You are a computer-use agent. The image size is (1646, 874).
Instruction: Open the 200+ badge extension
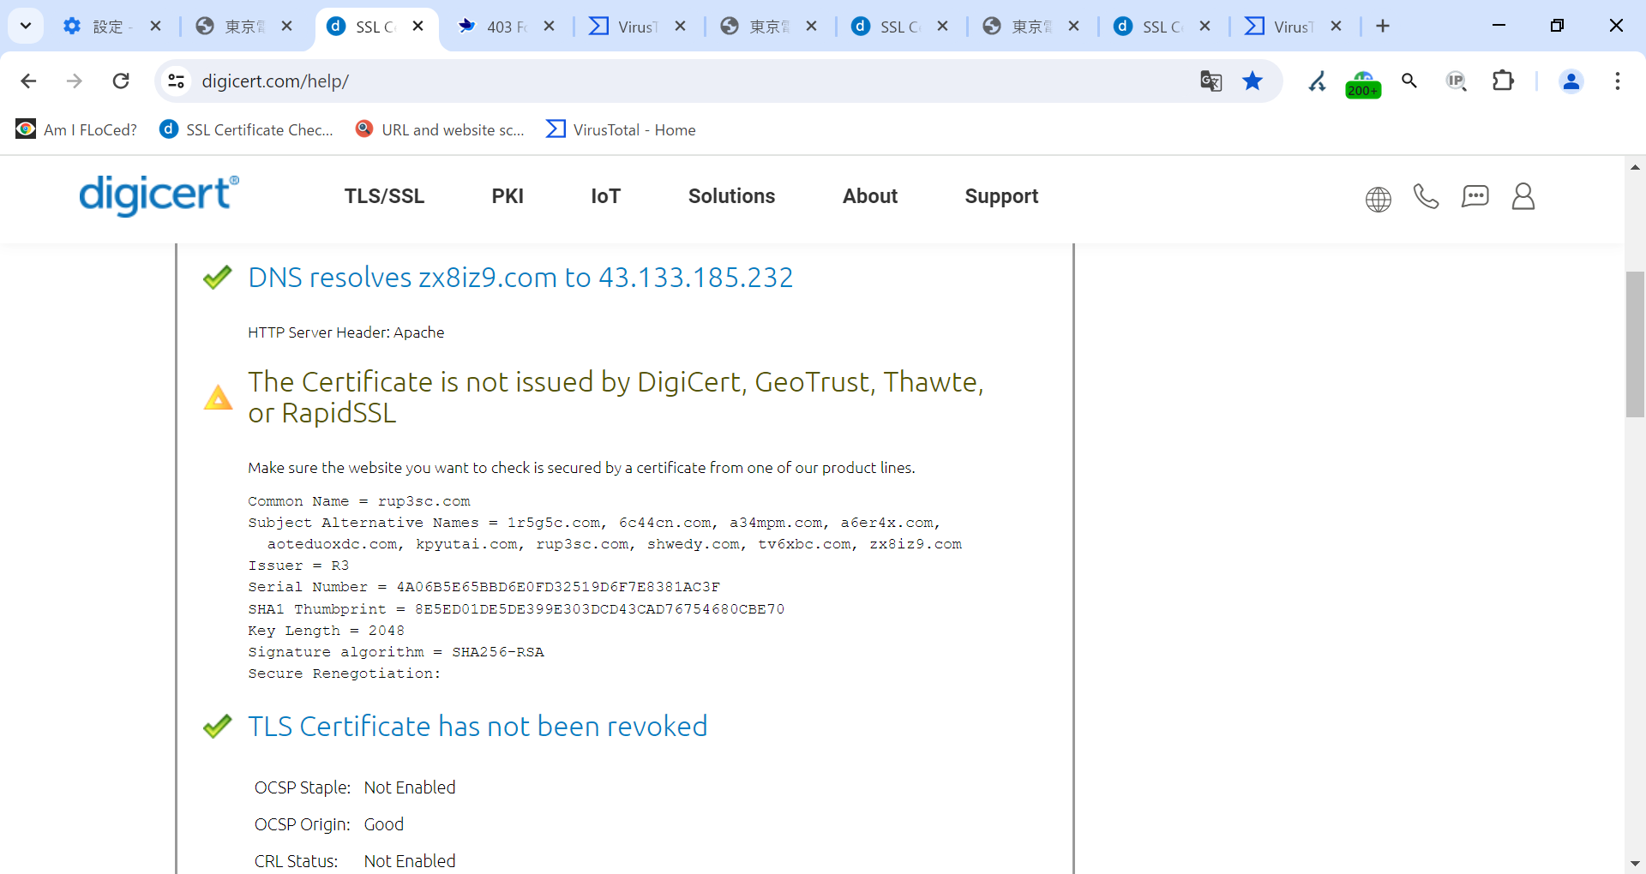tap(1363, 83)
